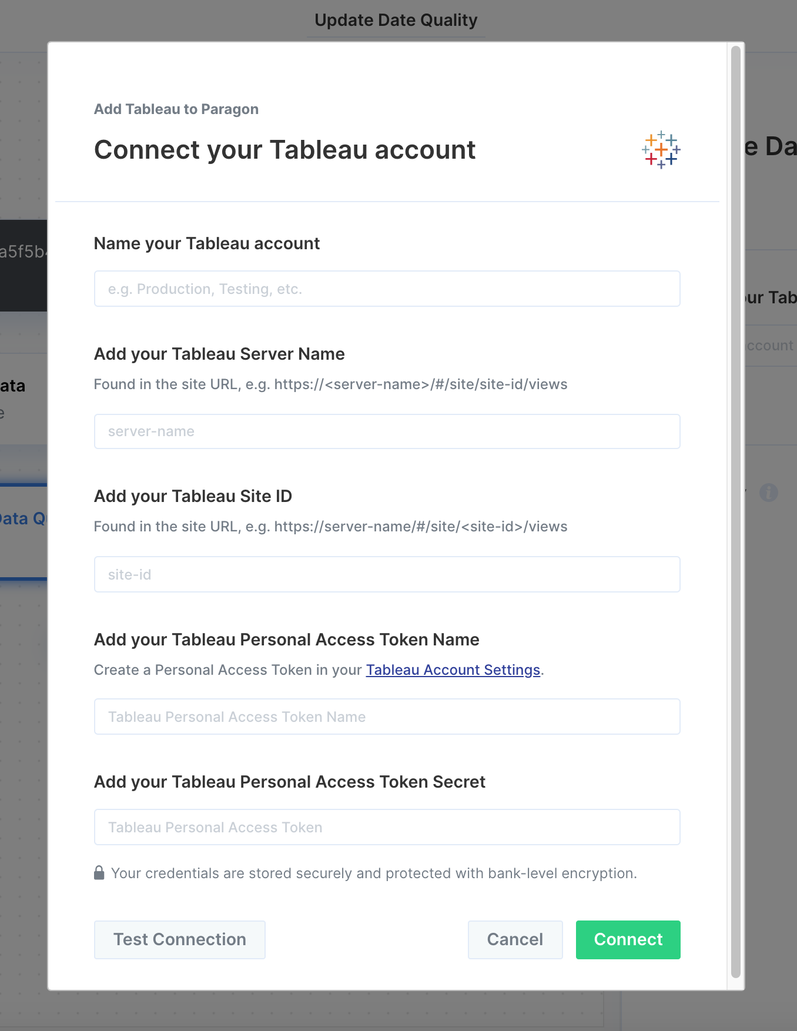Click the green Connect button

(x=628, y=940)
